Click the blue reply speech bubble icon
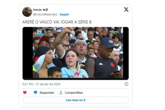The image size is (165, 110). pos(35,92)
